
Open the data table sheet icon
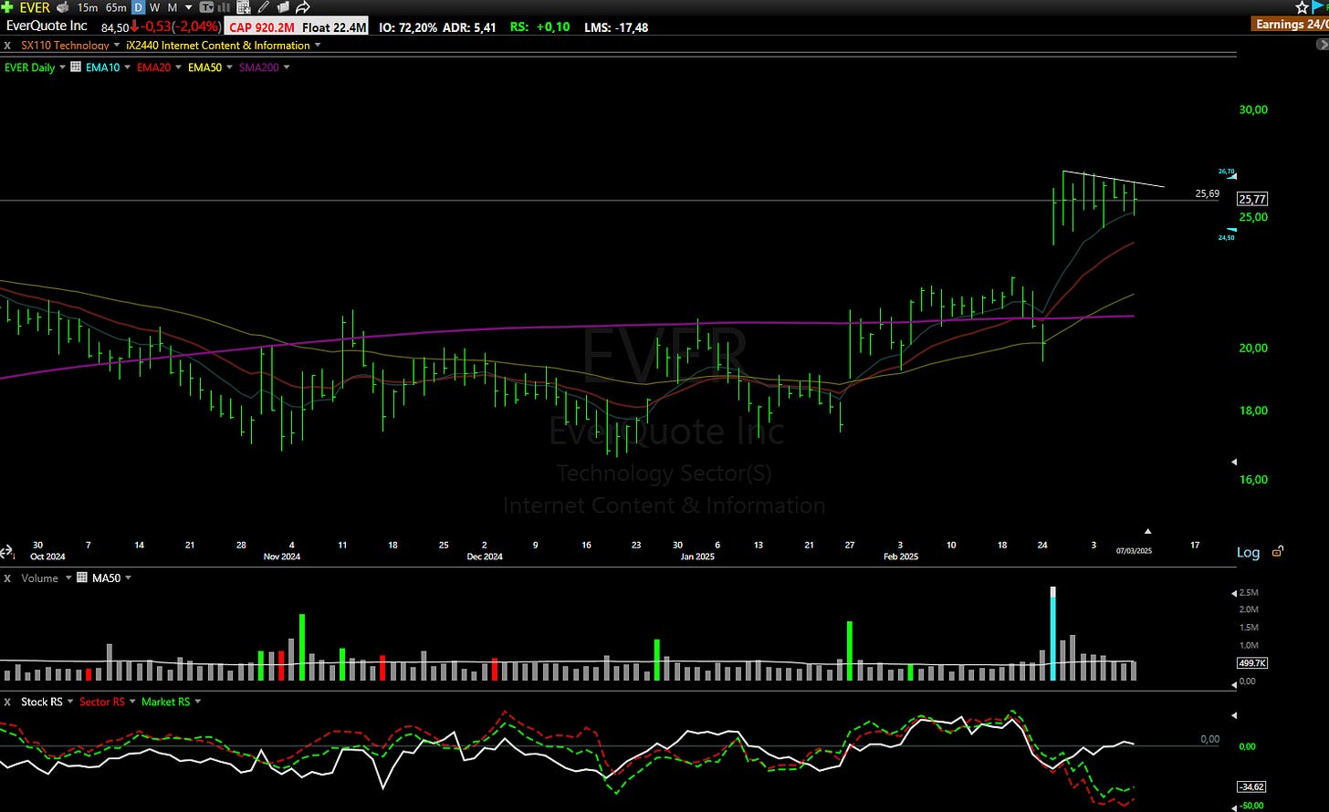tap(244, 7)
